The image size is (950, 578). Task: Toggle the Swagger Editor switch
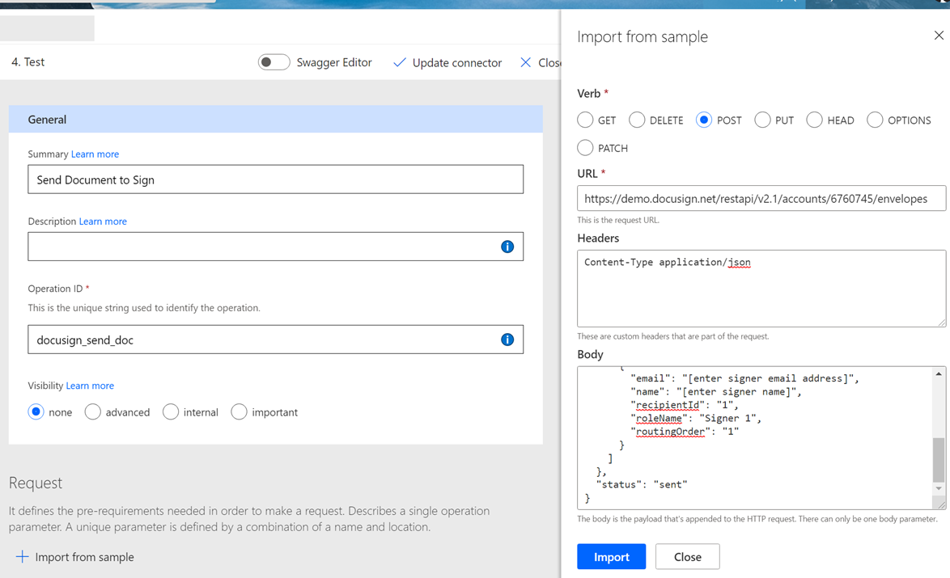tap(274, 61)
